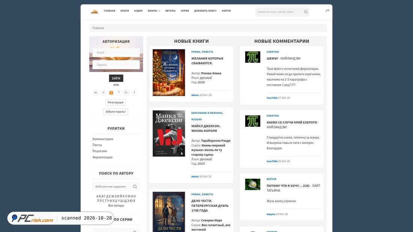
Task: Click the ЗАЙТИ login button
Action: [116, 78]
